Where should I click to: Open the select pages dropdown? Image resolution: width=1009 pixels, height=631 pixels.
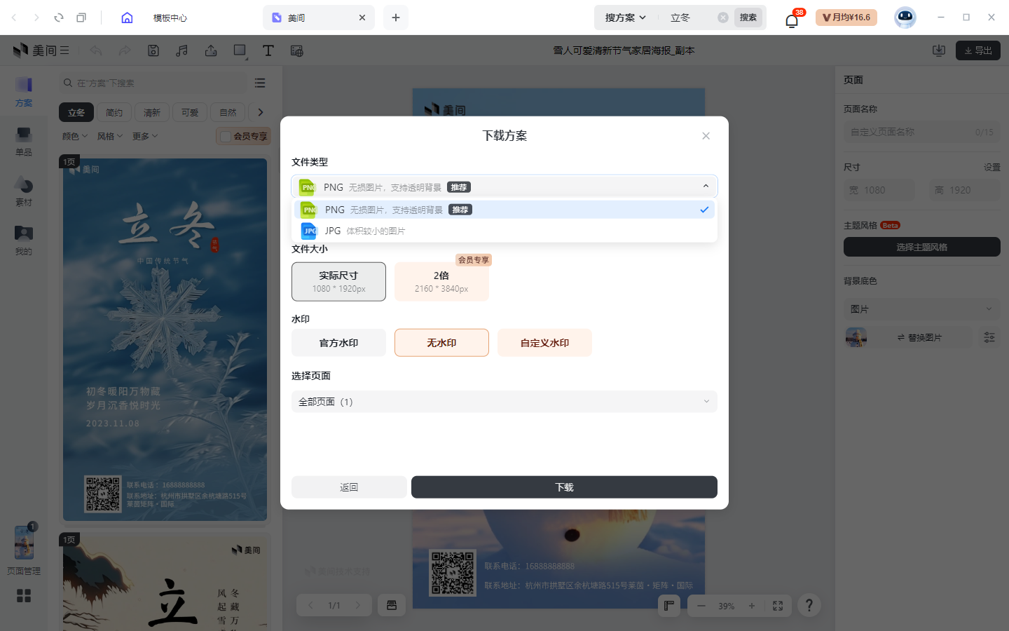click(x=504, y=402)
